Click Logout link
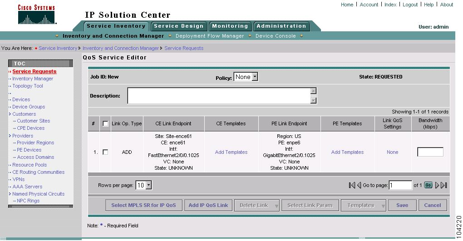Screen dimensions: 463x241 tap(410, 5)
